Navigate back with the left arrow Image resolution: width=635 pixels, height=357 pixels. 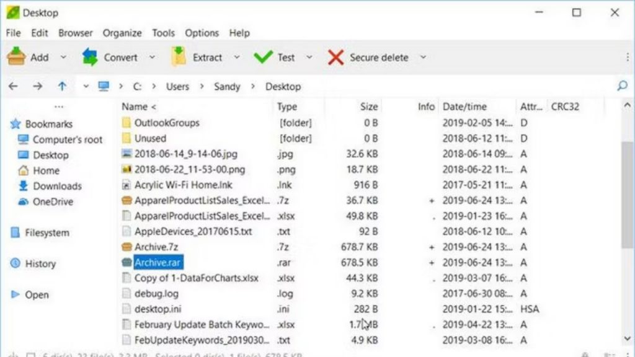pos(13,86)
